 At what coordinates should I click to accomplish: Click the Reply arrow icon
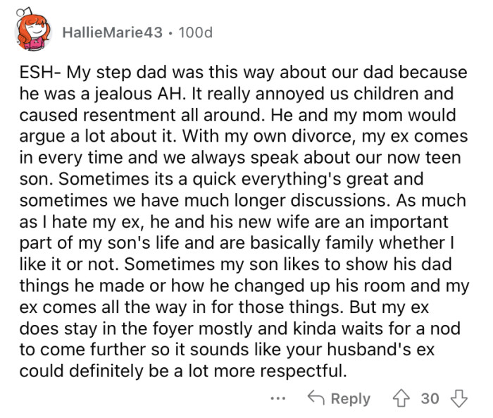(316, 398)
